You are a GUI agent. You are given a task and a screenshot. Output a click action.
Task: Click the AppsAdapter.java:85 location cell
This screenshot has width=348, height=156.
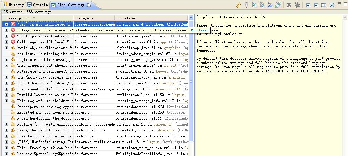tap(152, 36)
